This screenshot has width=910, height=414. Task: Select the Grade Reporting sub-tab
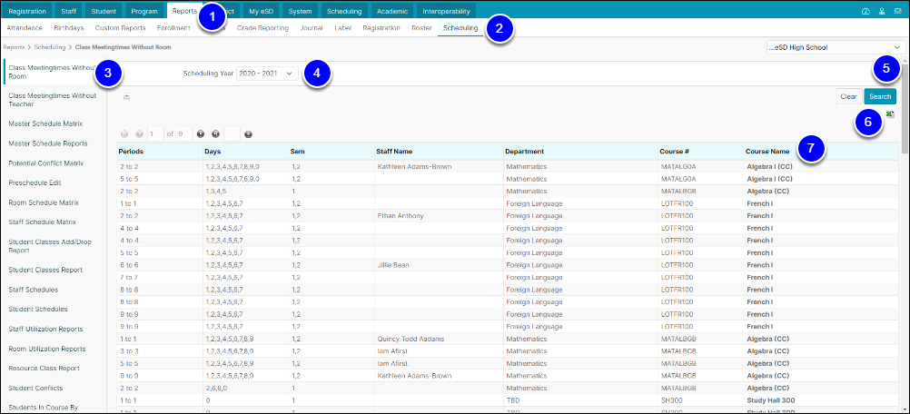point(262,28)
